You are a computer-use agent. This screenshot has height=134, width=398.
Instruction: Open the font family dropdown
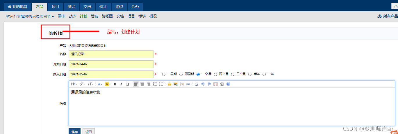click(83, 84)
